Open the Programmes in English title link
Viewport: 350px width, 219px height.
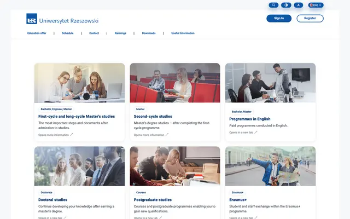click(x=250, y=119)
